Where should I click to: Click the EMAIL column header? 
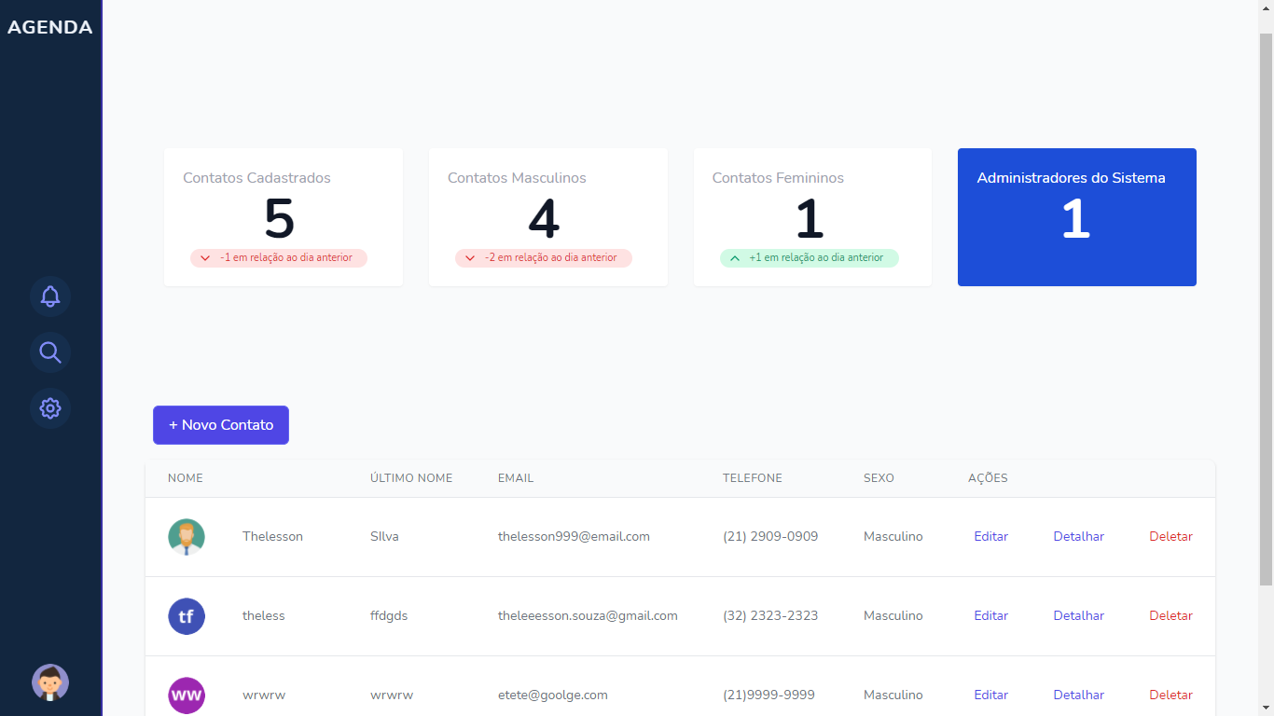[516, 478]
